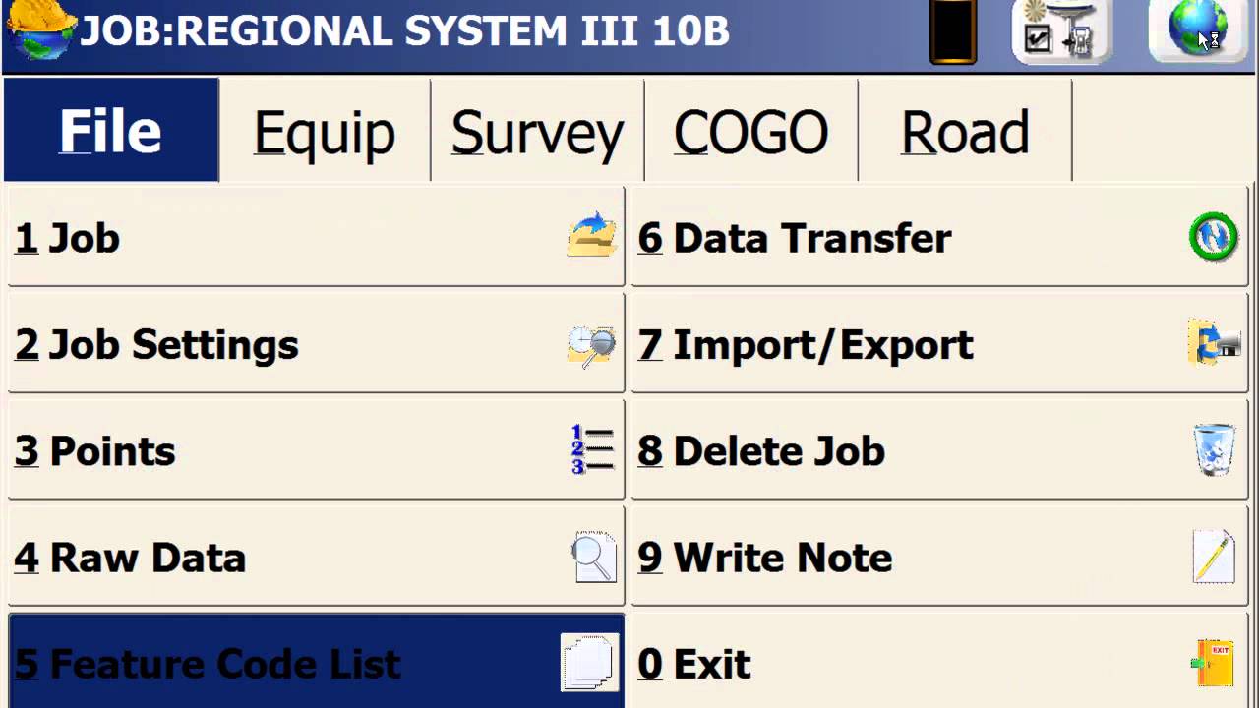Click the magnifying glass icon beside Raw Data
This screenshot has width=1259, height=708.
[x=593, y=558]
